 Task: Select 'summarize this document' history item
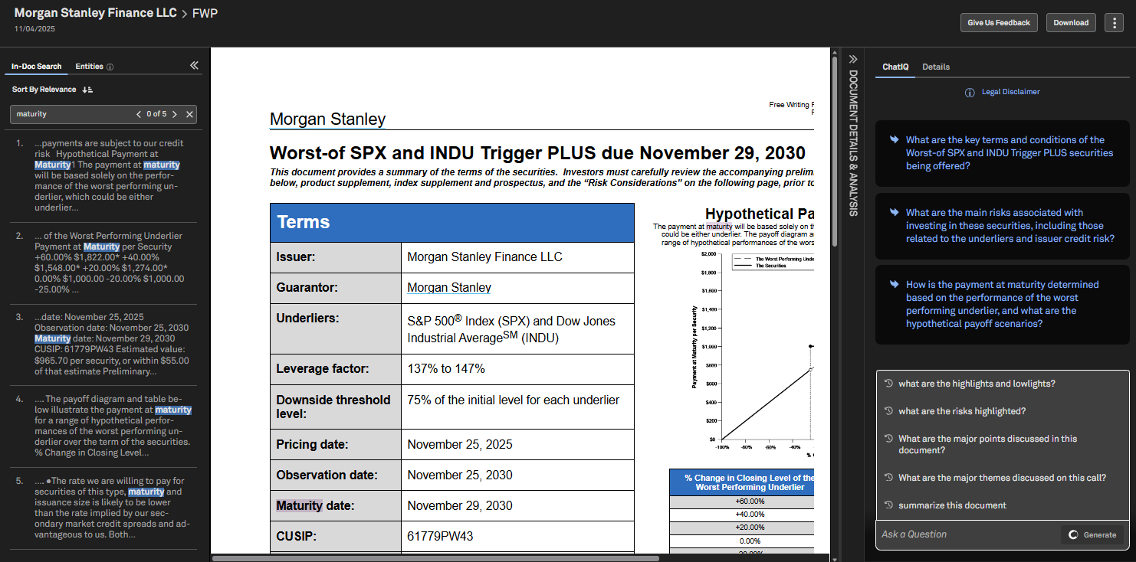[x=1003, y=505]
